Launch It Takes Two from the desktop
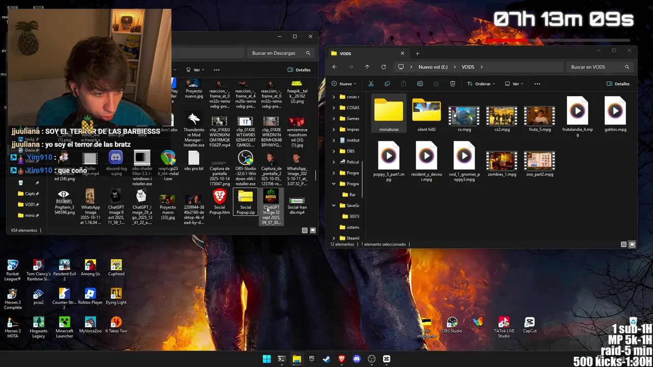Viewport: 653px width, 367px height. [x=116, y=325]
